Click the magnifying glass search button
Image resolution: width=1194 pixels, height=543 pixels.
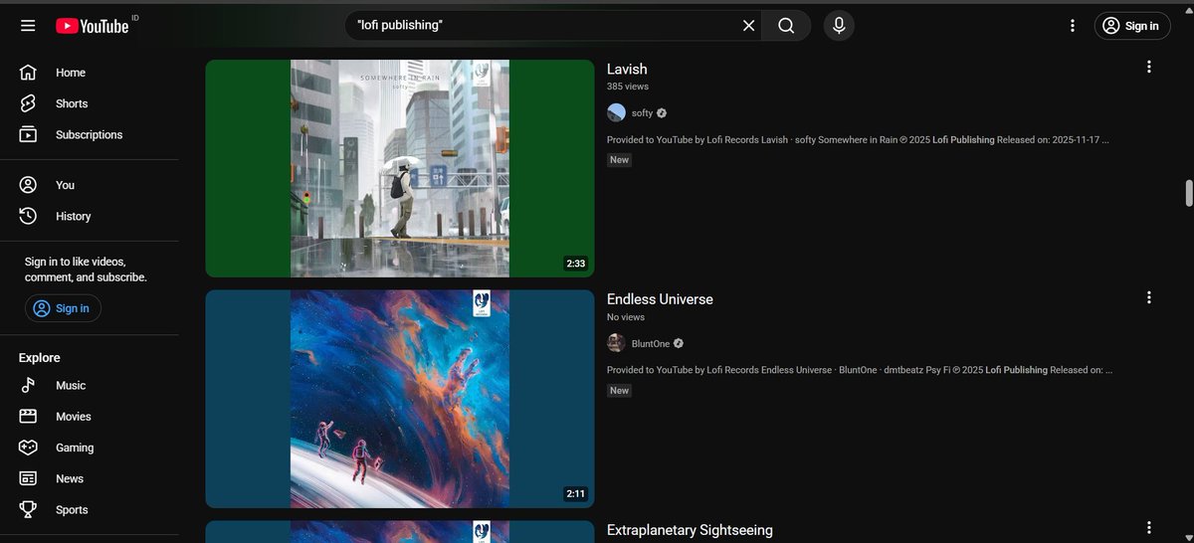786,26
